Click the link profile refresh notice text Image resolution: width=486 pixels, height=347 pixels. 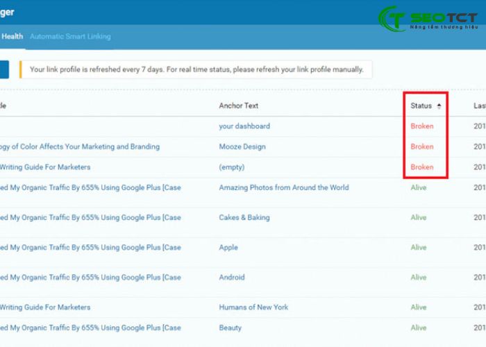pos(196,69)
